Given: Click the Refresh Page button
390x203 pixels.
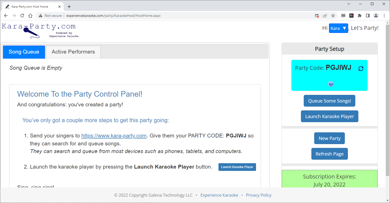Looking at the screenshot, I should (x=330, y=154).
